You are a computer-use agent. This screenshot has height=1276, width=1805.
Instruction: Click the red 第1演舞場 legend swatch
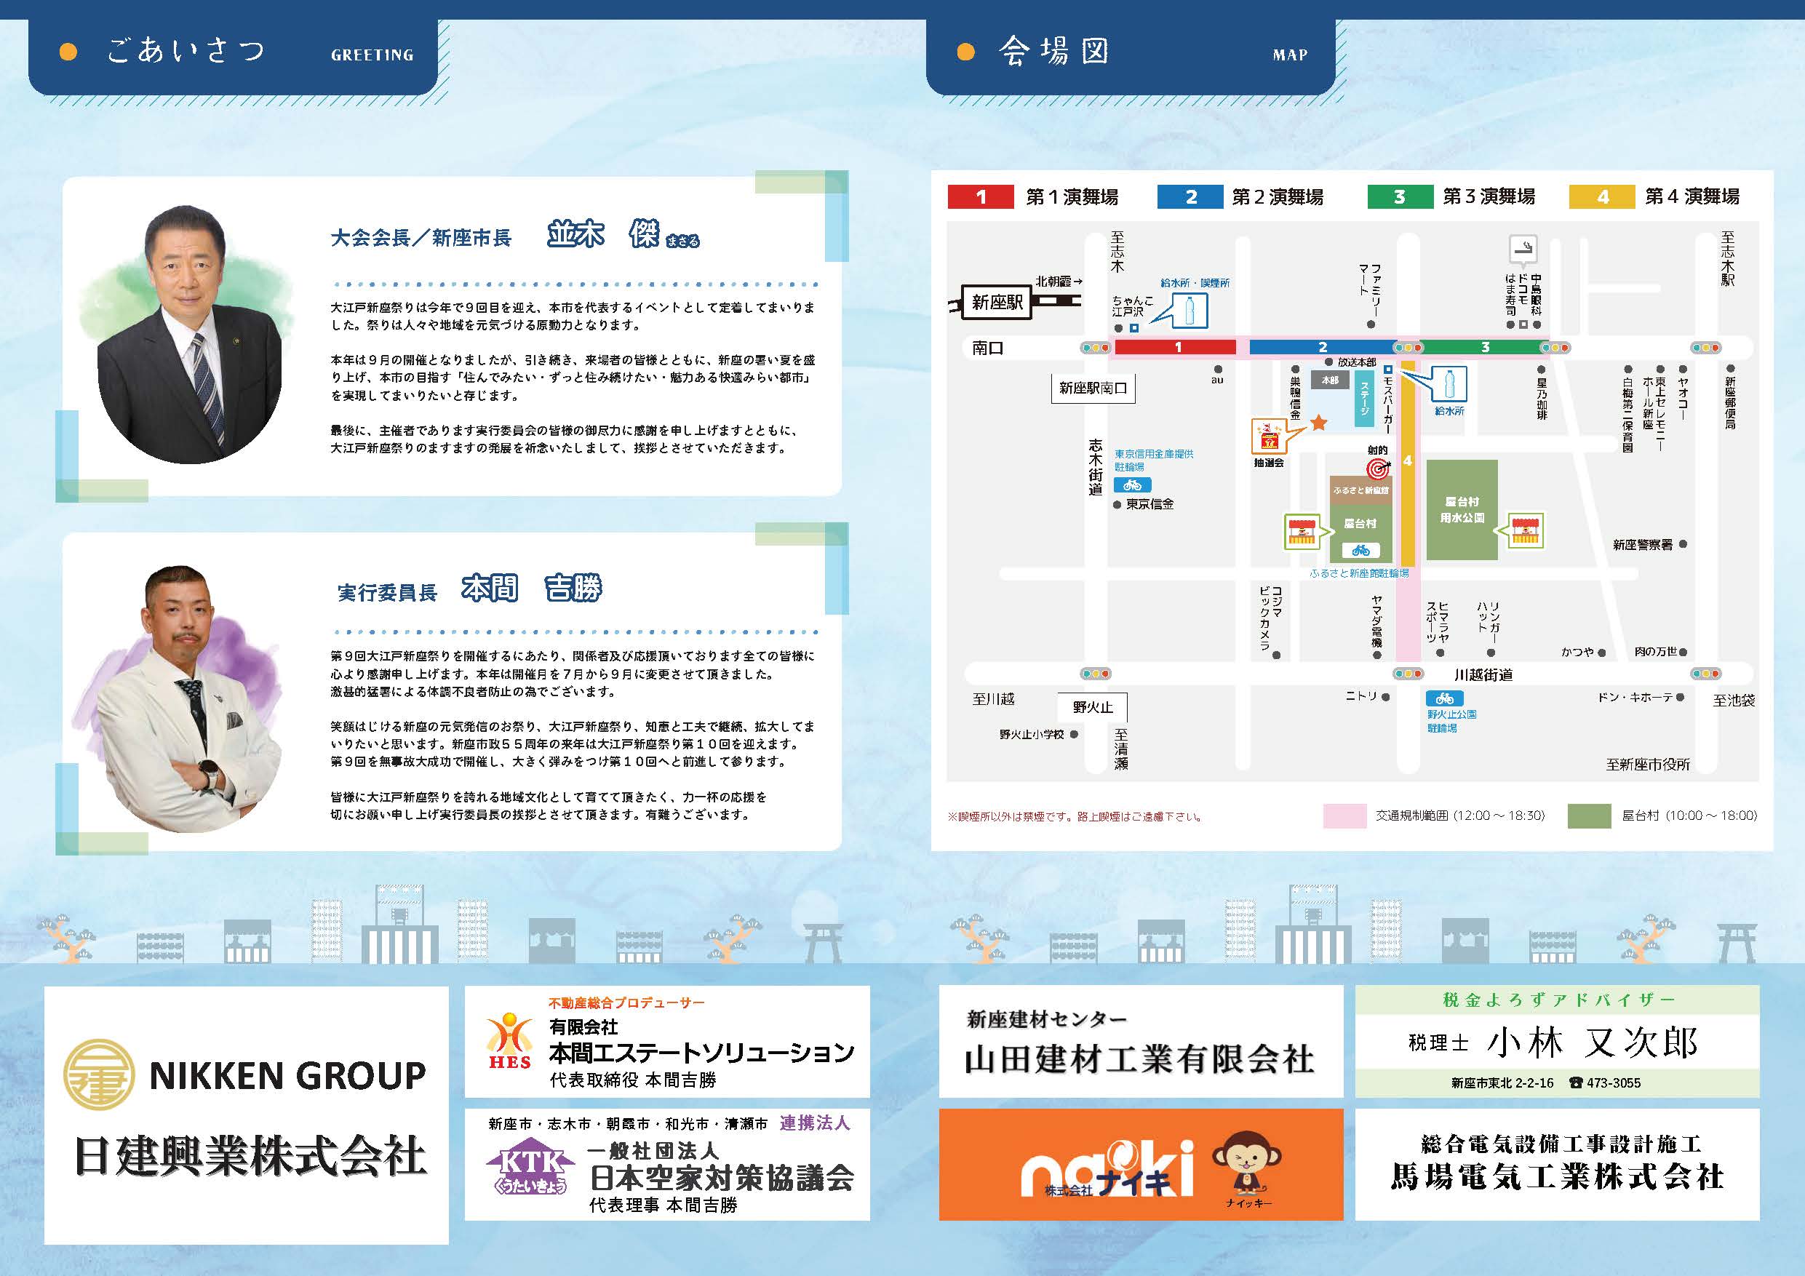980,196
